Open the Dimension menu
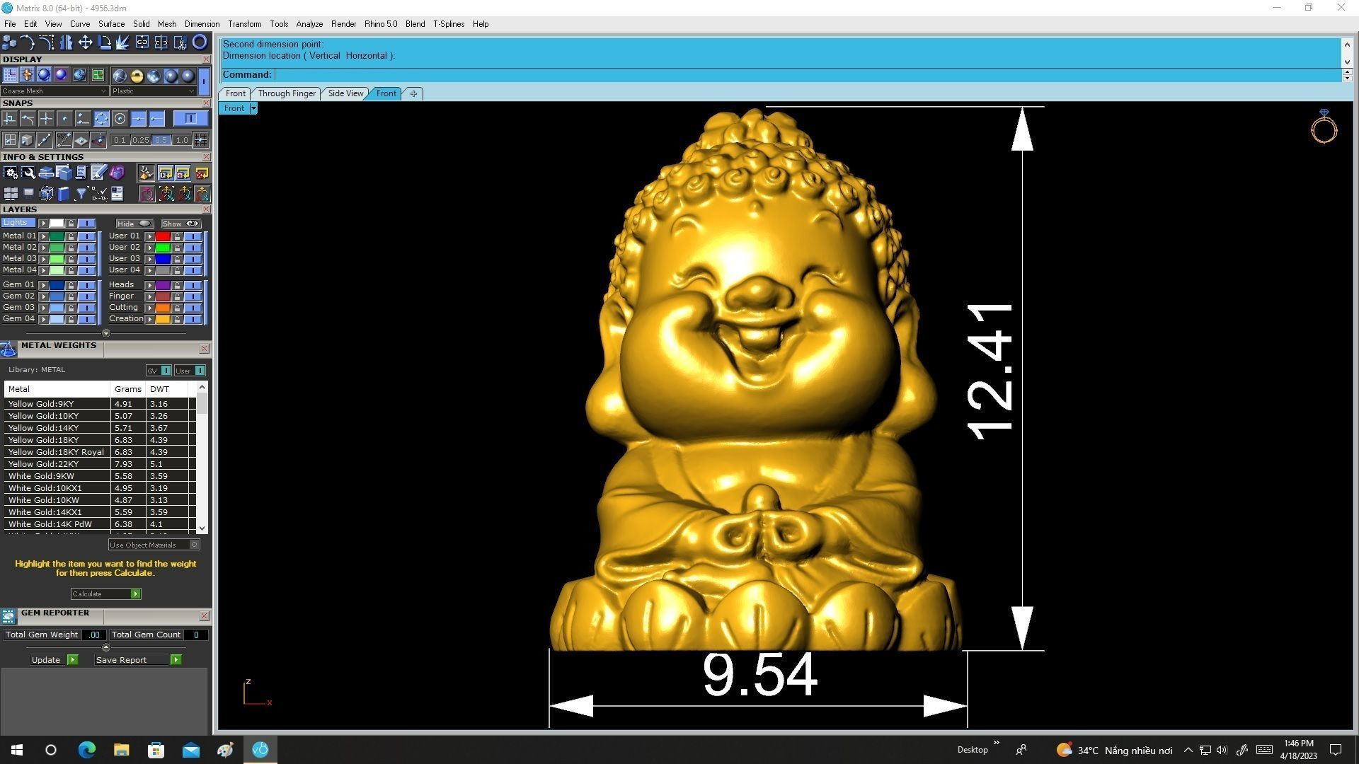This screenshot has width=1359, height=764. 202,24
